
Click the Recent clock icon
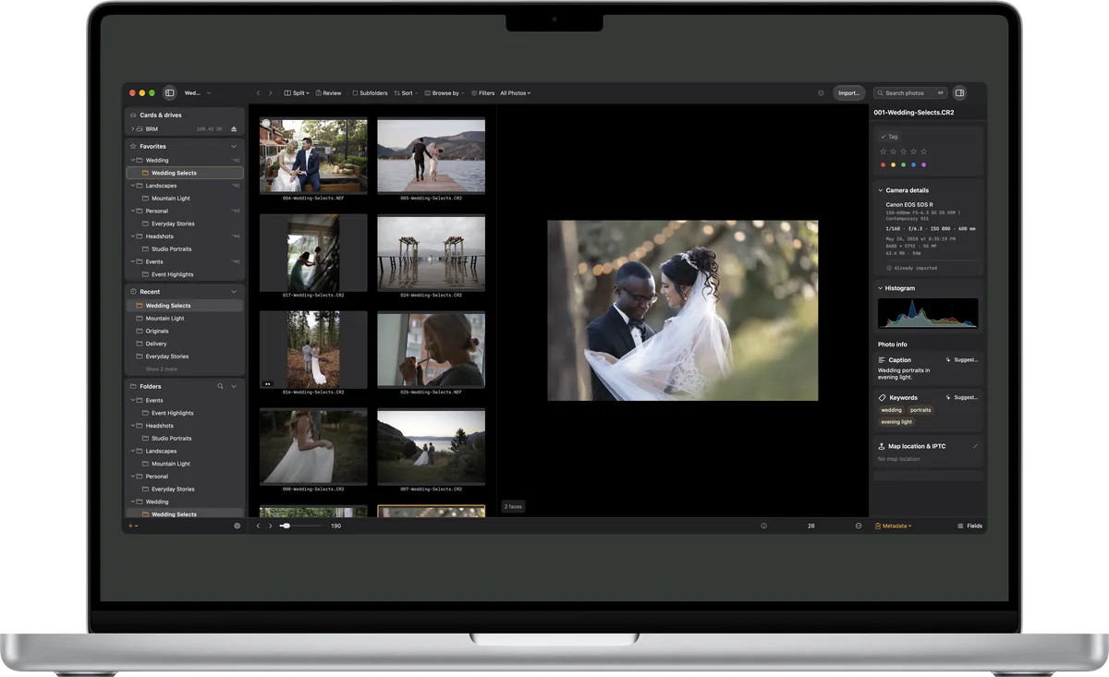pyautogui.click(x=133, y=292)
